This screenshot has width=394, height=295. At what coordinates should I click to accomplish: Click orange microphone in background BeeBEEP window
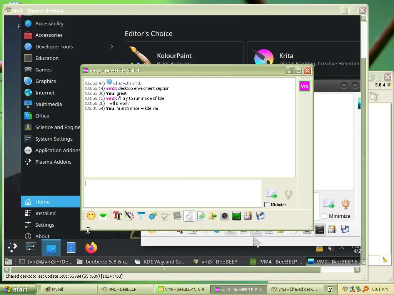[346, 204]
